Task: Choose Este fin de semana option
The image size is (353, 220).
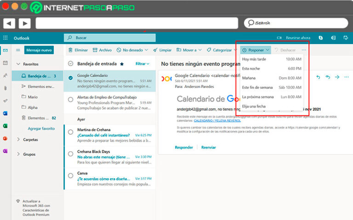Action: [x=272, y=88]
